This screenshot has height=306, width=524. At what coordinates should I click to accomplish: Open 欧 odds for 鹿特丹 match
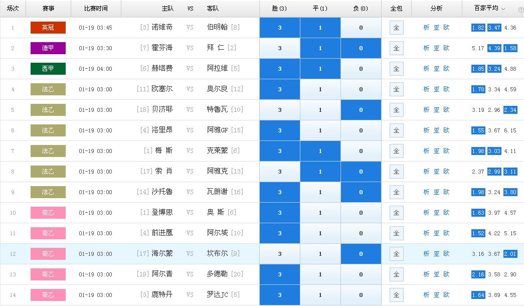446,295
